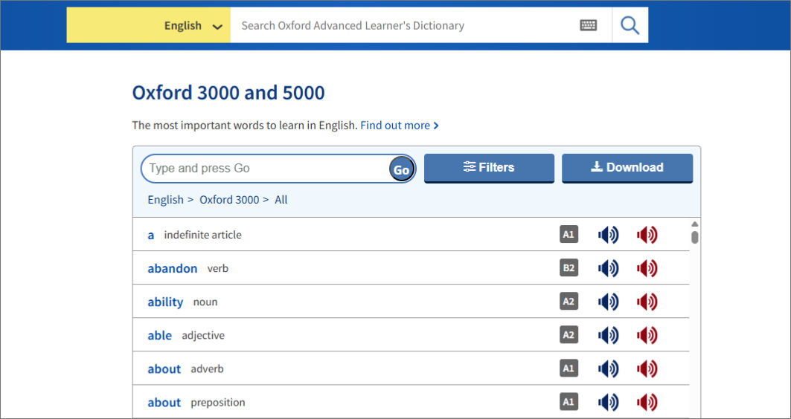Click the A1 badge for about adverb
This screenshot has width=791, height=419.
click(x=569, y=368)
